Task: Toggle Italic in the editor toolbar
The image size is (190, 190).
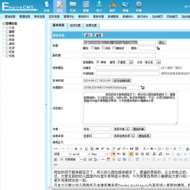Action: 81,149
